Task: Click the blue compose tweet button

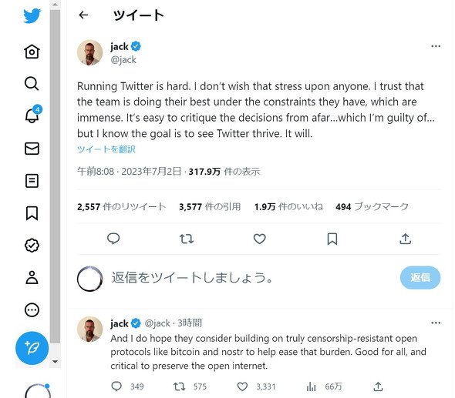Action: [32, 348]
